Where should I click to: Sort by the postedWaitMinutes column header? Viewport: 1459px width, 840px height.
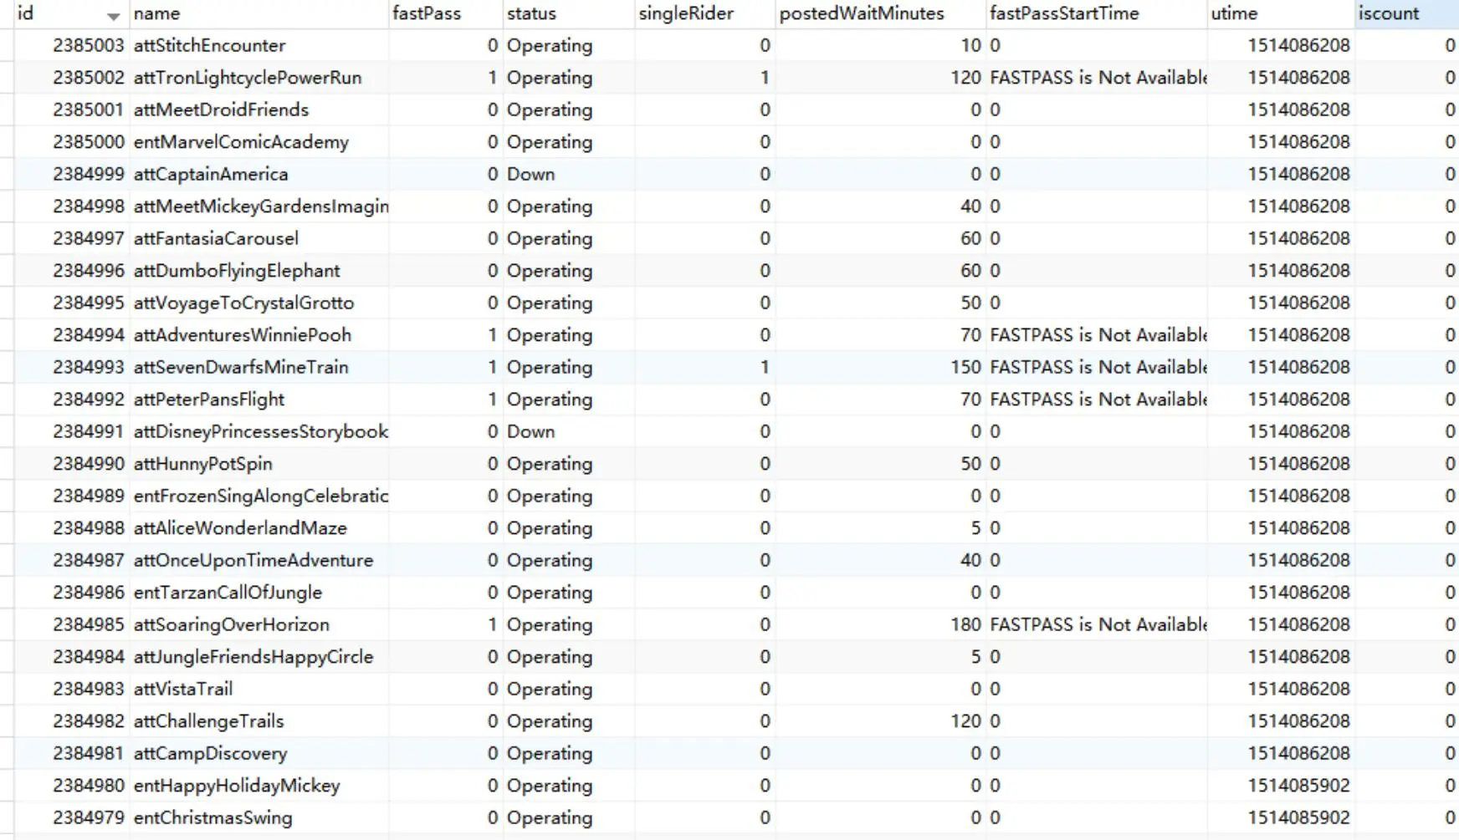pos(880,14)
